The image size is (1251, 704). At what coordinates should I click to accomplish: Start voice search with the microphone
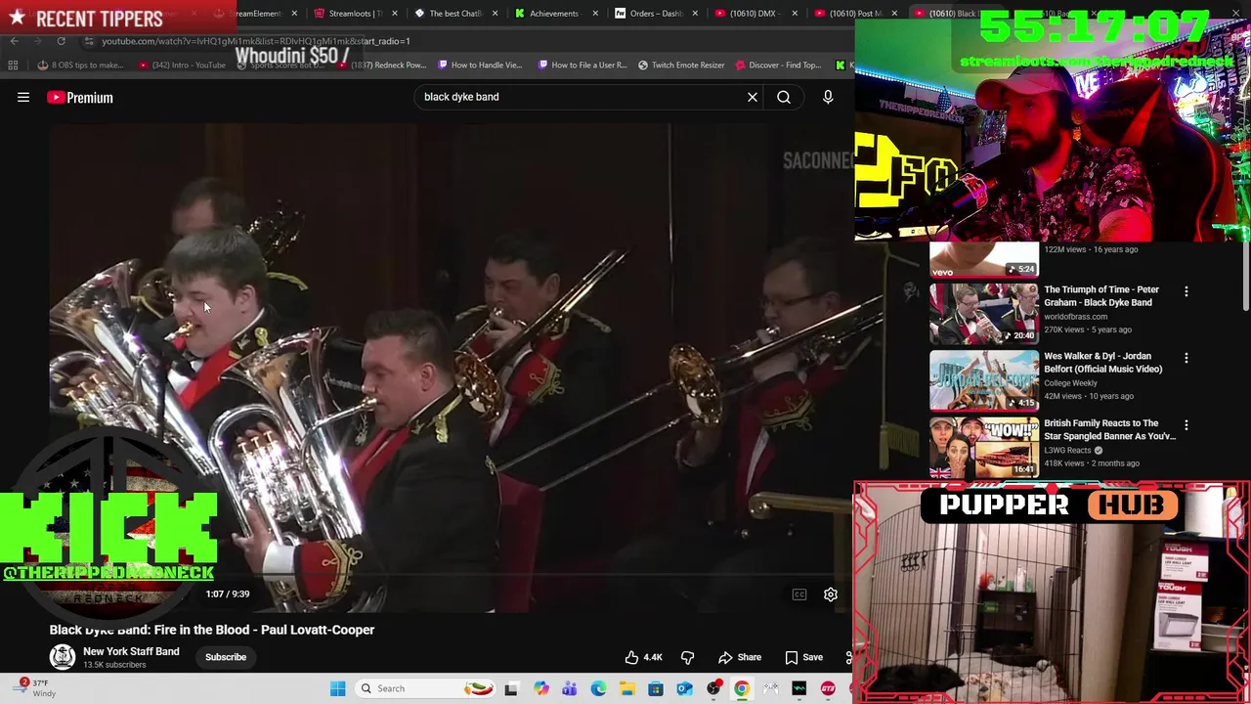pos(828,97)
